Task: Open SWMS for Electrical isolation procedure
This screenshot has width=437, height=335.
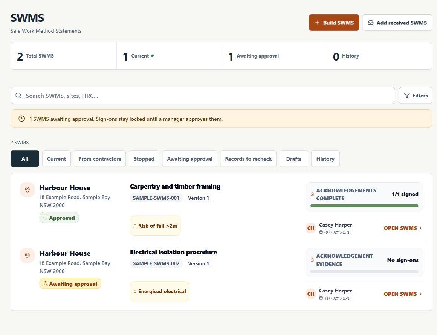Action: 403,294
